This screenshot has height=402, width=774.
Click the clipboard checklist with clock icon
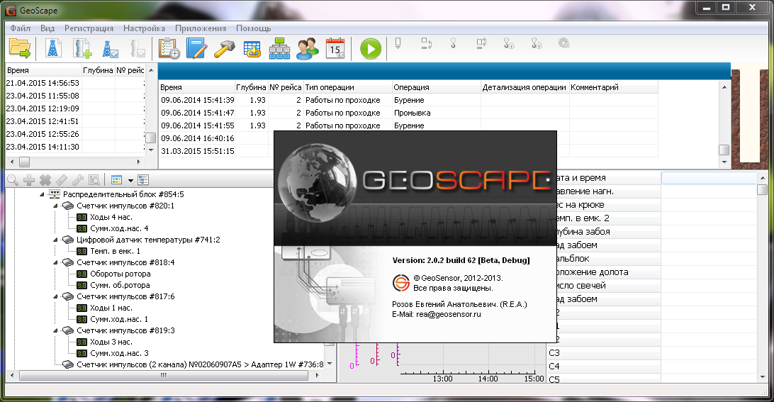coord(169,48)
